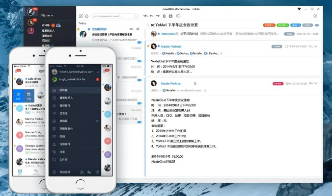This screenshot has width=332, height=196.
Task: Open the skin (t-shirt) icon in title bar
Action: [x=299, y=9]
